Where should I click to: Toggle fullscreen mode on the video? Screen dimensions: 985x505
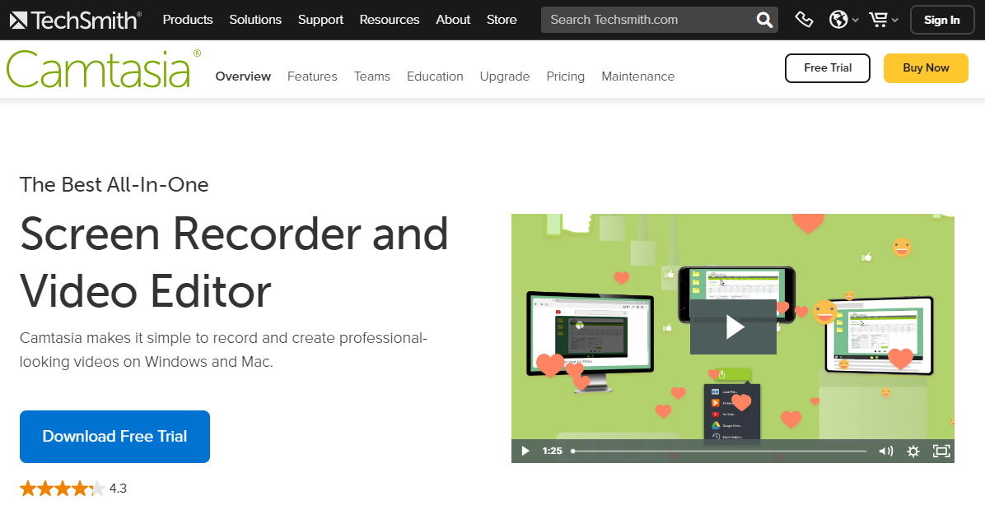coord(941,451)
